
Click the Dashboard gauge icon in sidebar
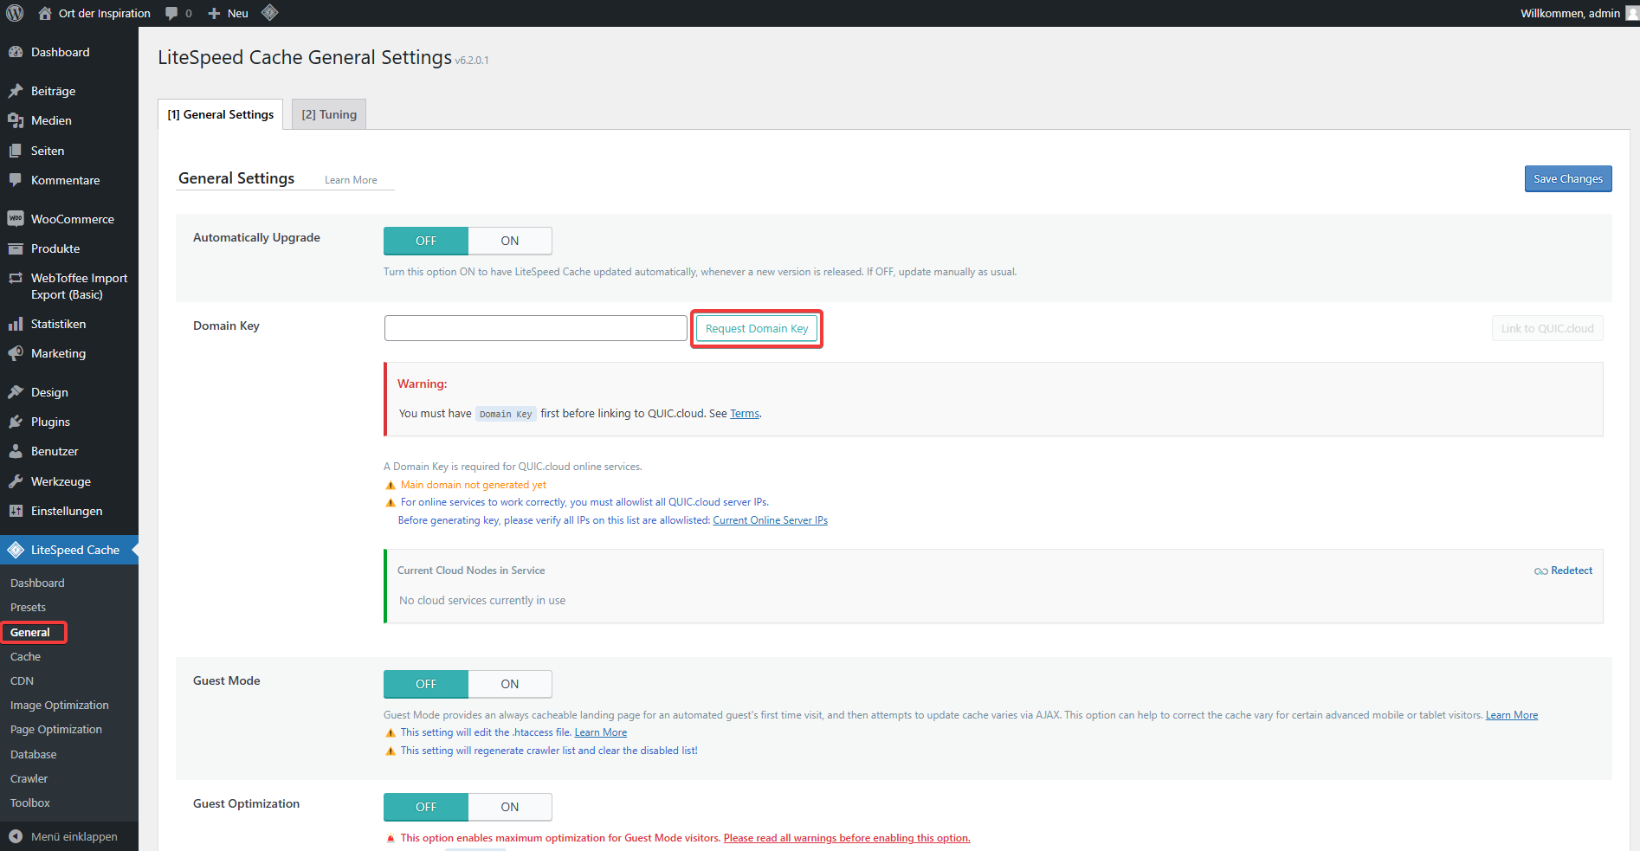click(x=16, y=52)
